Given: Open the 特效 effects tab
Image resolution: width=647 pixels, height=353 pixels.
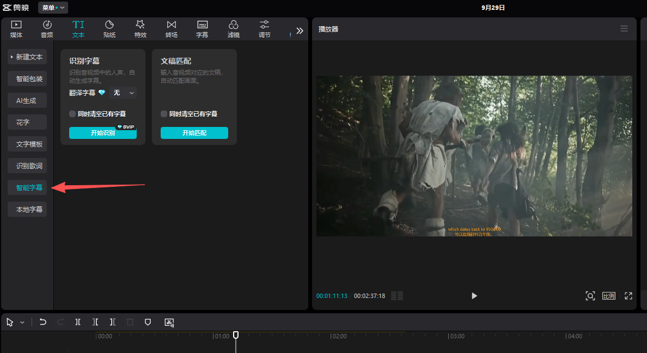Looking at the screenshot, I should 141,29.
